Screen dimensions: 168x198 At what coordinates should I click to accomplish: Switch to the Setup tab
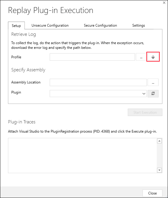tap(16, 26)
